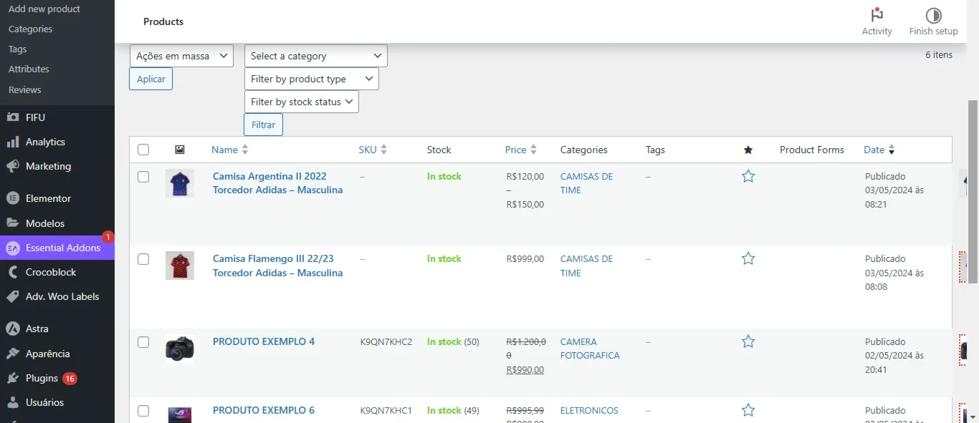
Task: Click the Finish setup half-circle icon
Action: 933,15
